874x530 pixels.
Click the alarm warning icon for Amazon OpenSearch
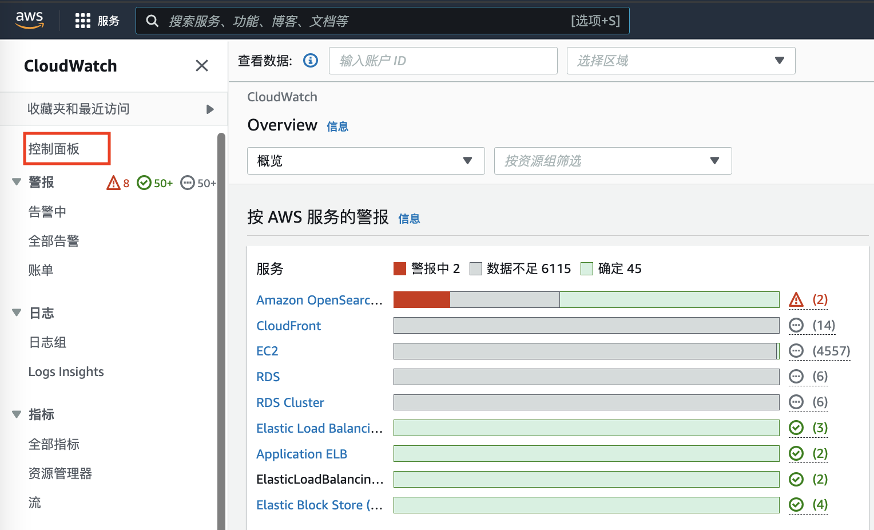coord(796,300)
